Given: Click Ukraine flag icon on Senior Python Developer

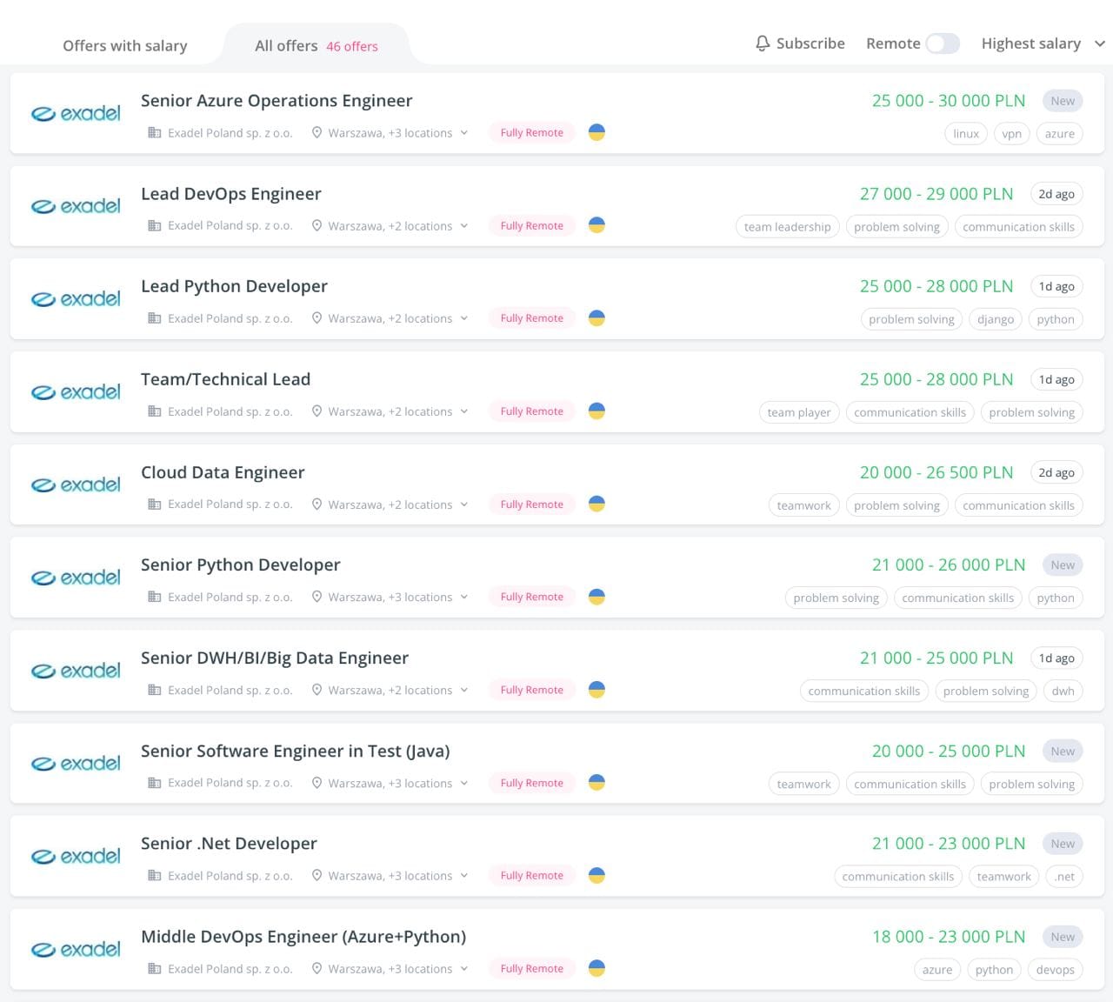Looking at the screenshot, I should coord(596,597).
